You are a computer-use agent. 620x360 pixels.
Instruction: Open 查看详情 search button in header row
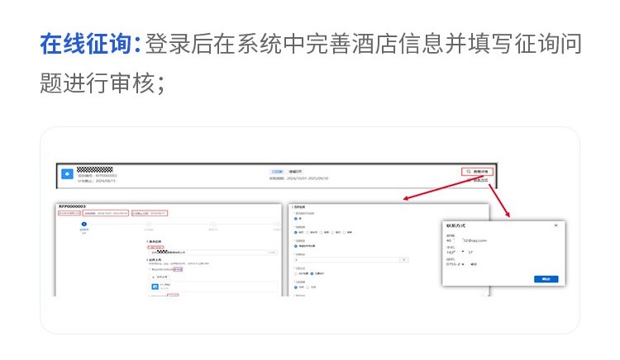[477, 172]
